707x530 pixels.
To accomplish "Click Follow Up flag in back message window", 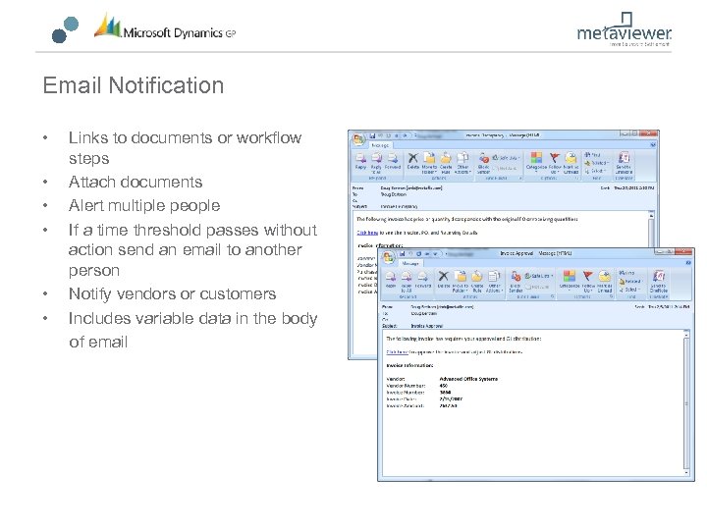I will [555, 163].
